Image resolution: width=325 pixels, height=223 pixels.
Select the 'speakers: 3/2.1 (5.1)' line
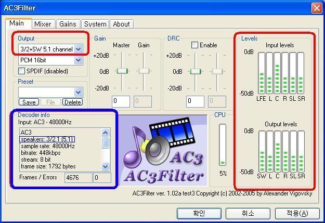coord(47,139)
